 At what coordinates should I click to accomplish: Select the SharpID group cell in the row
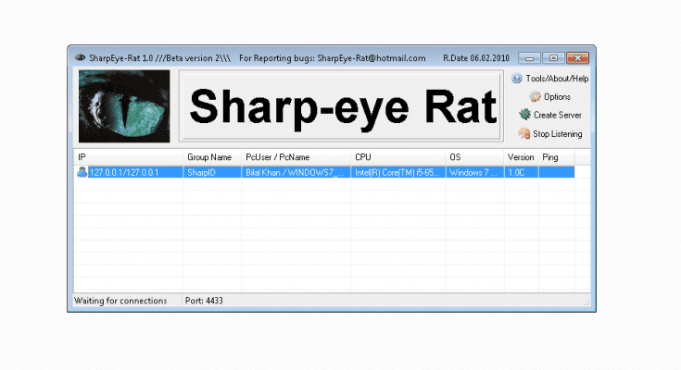212,172
